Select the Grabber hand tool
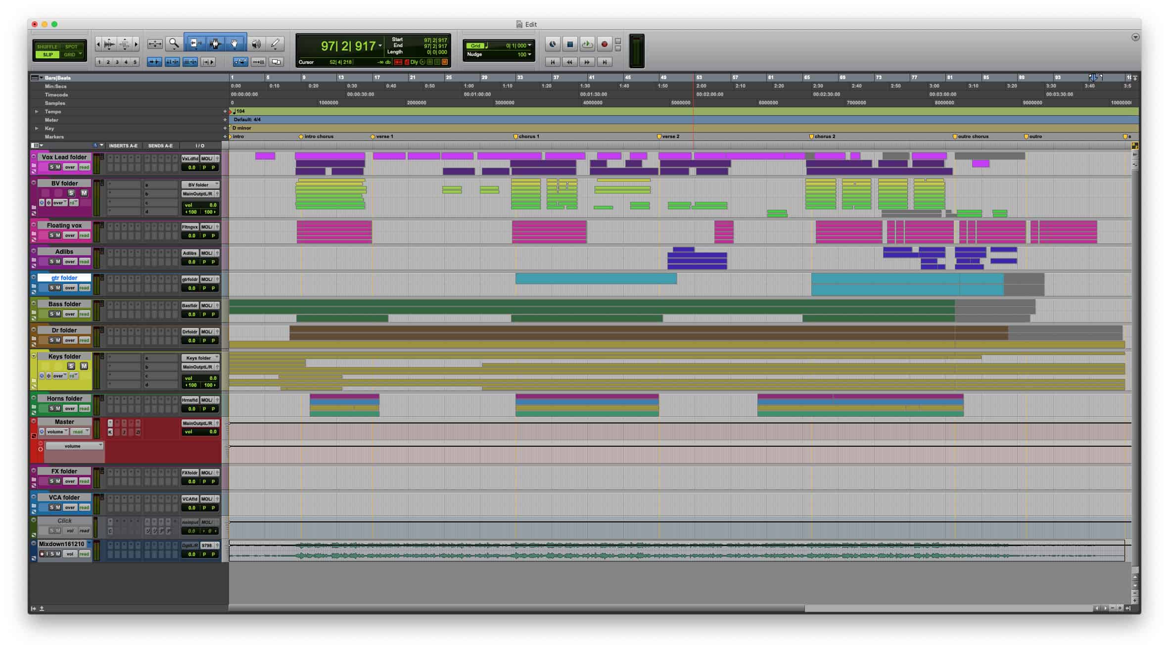This screenshot has height=651, width=1169. coord(235,44)
